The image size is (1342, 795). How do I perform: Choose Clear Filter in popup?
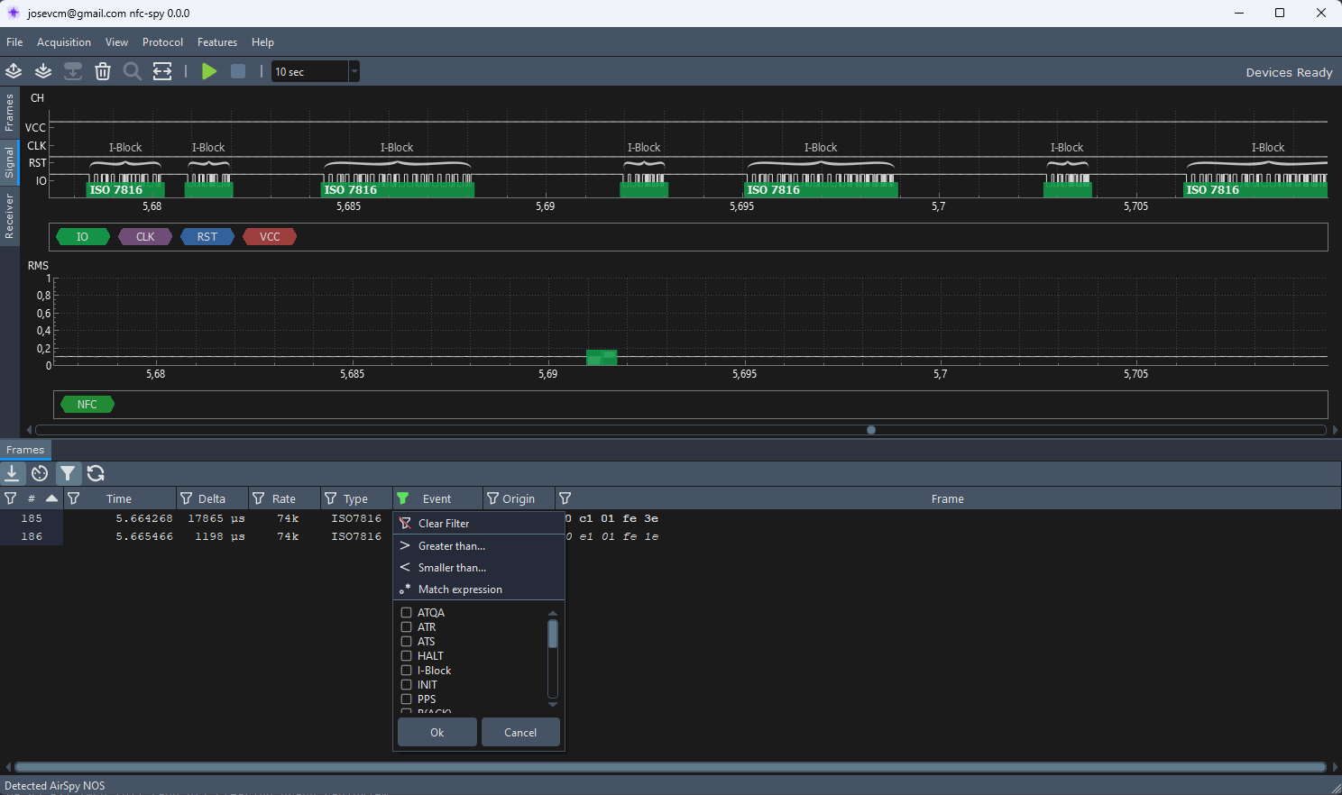pos(479,524)
